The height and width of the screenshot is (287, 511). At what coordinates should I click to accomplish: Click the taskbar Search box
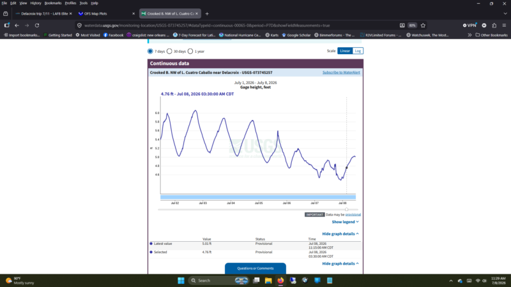pos(219,281)
